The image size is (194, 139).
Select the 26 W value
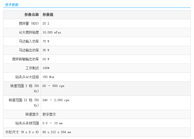click(46, 59)
